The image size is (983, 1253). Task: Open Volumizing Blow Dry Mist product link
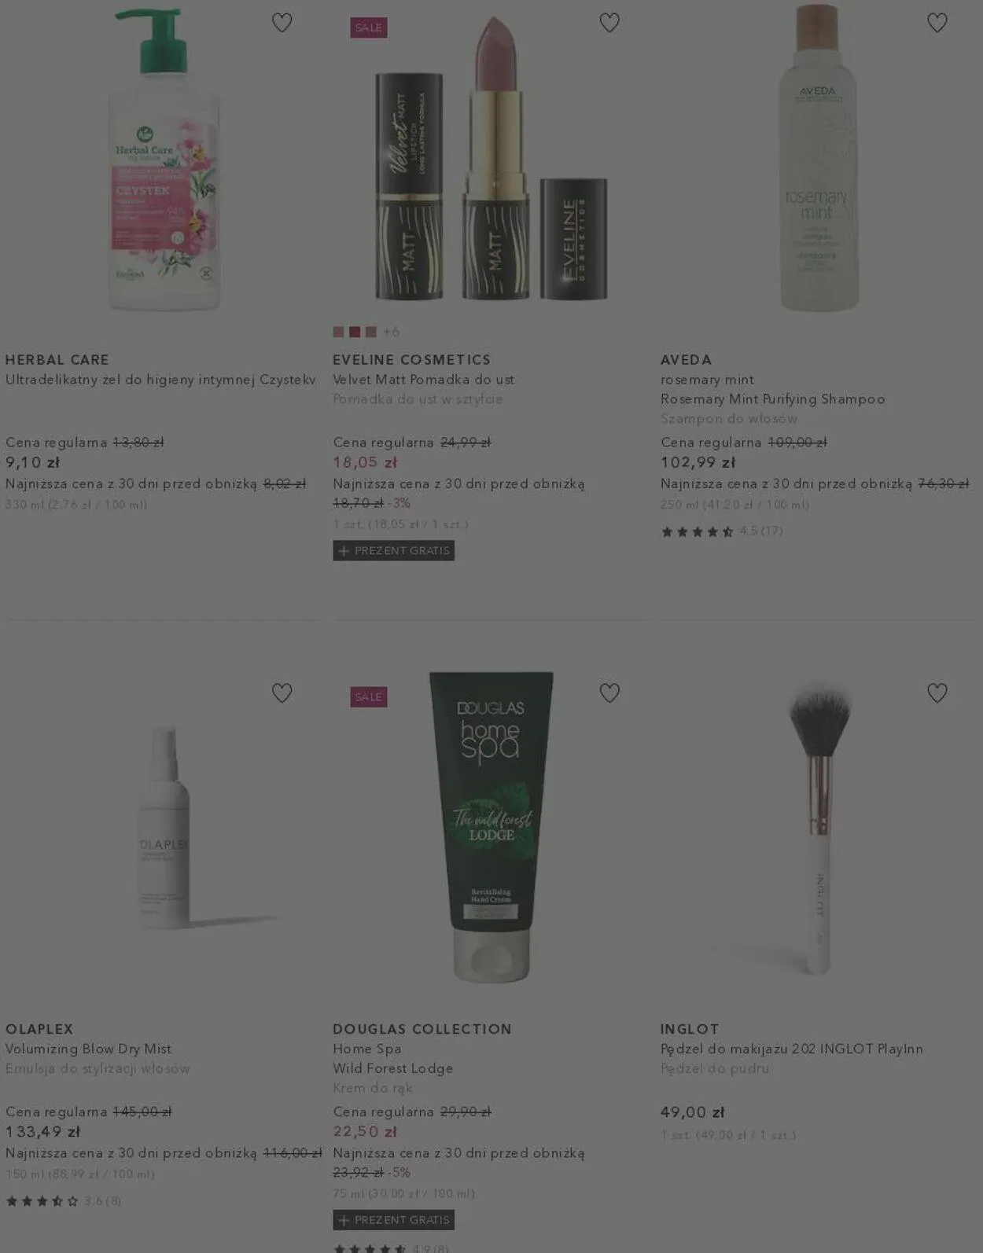coord(88,1049)
